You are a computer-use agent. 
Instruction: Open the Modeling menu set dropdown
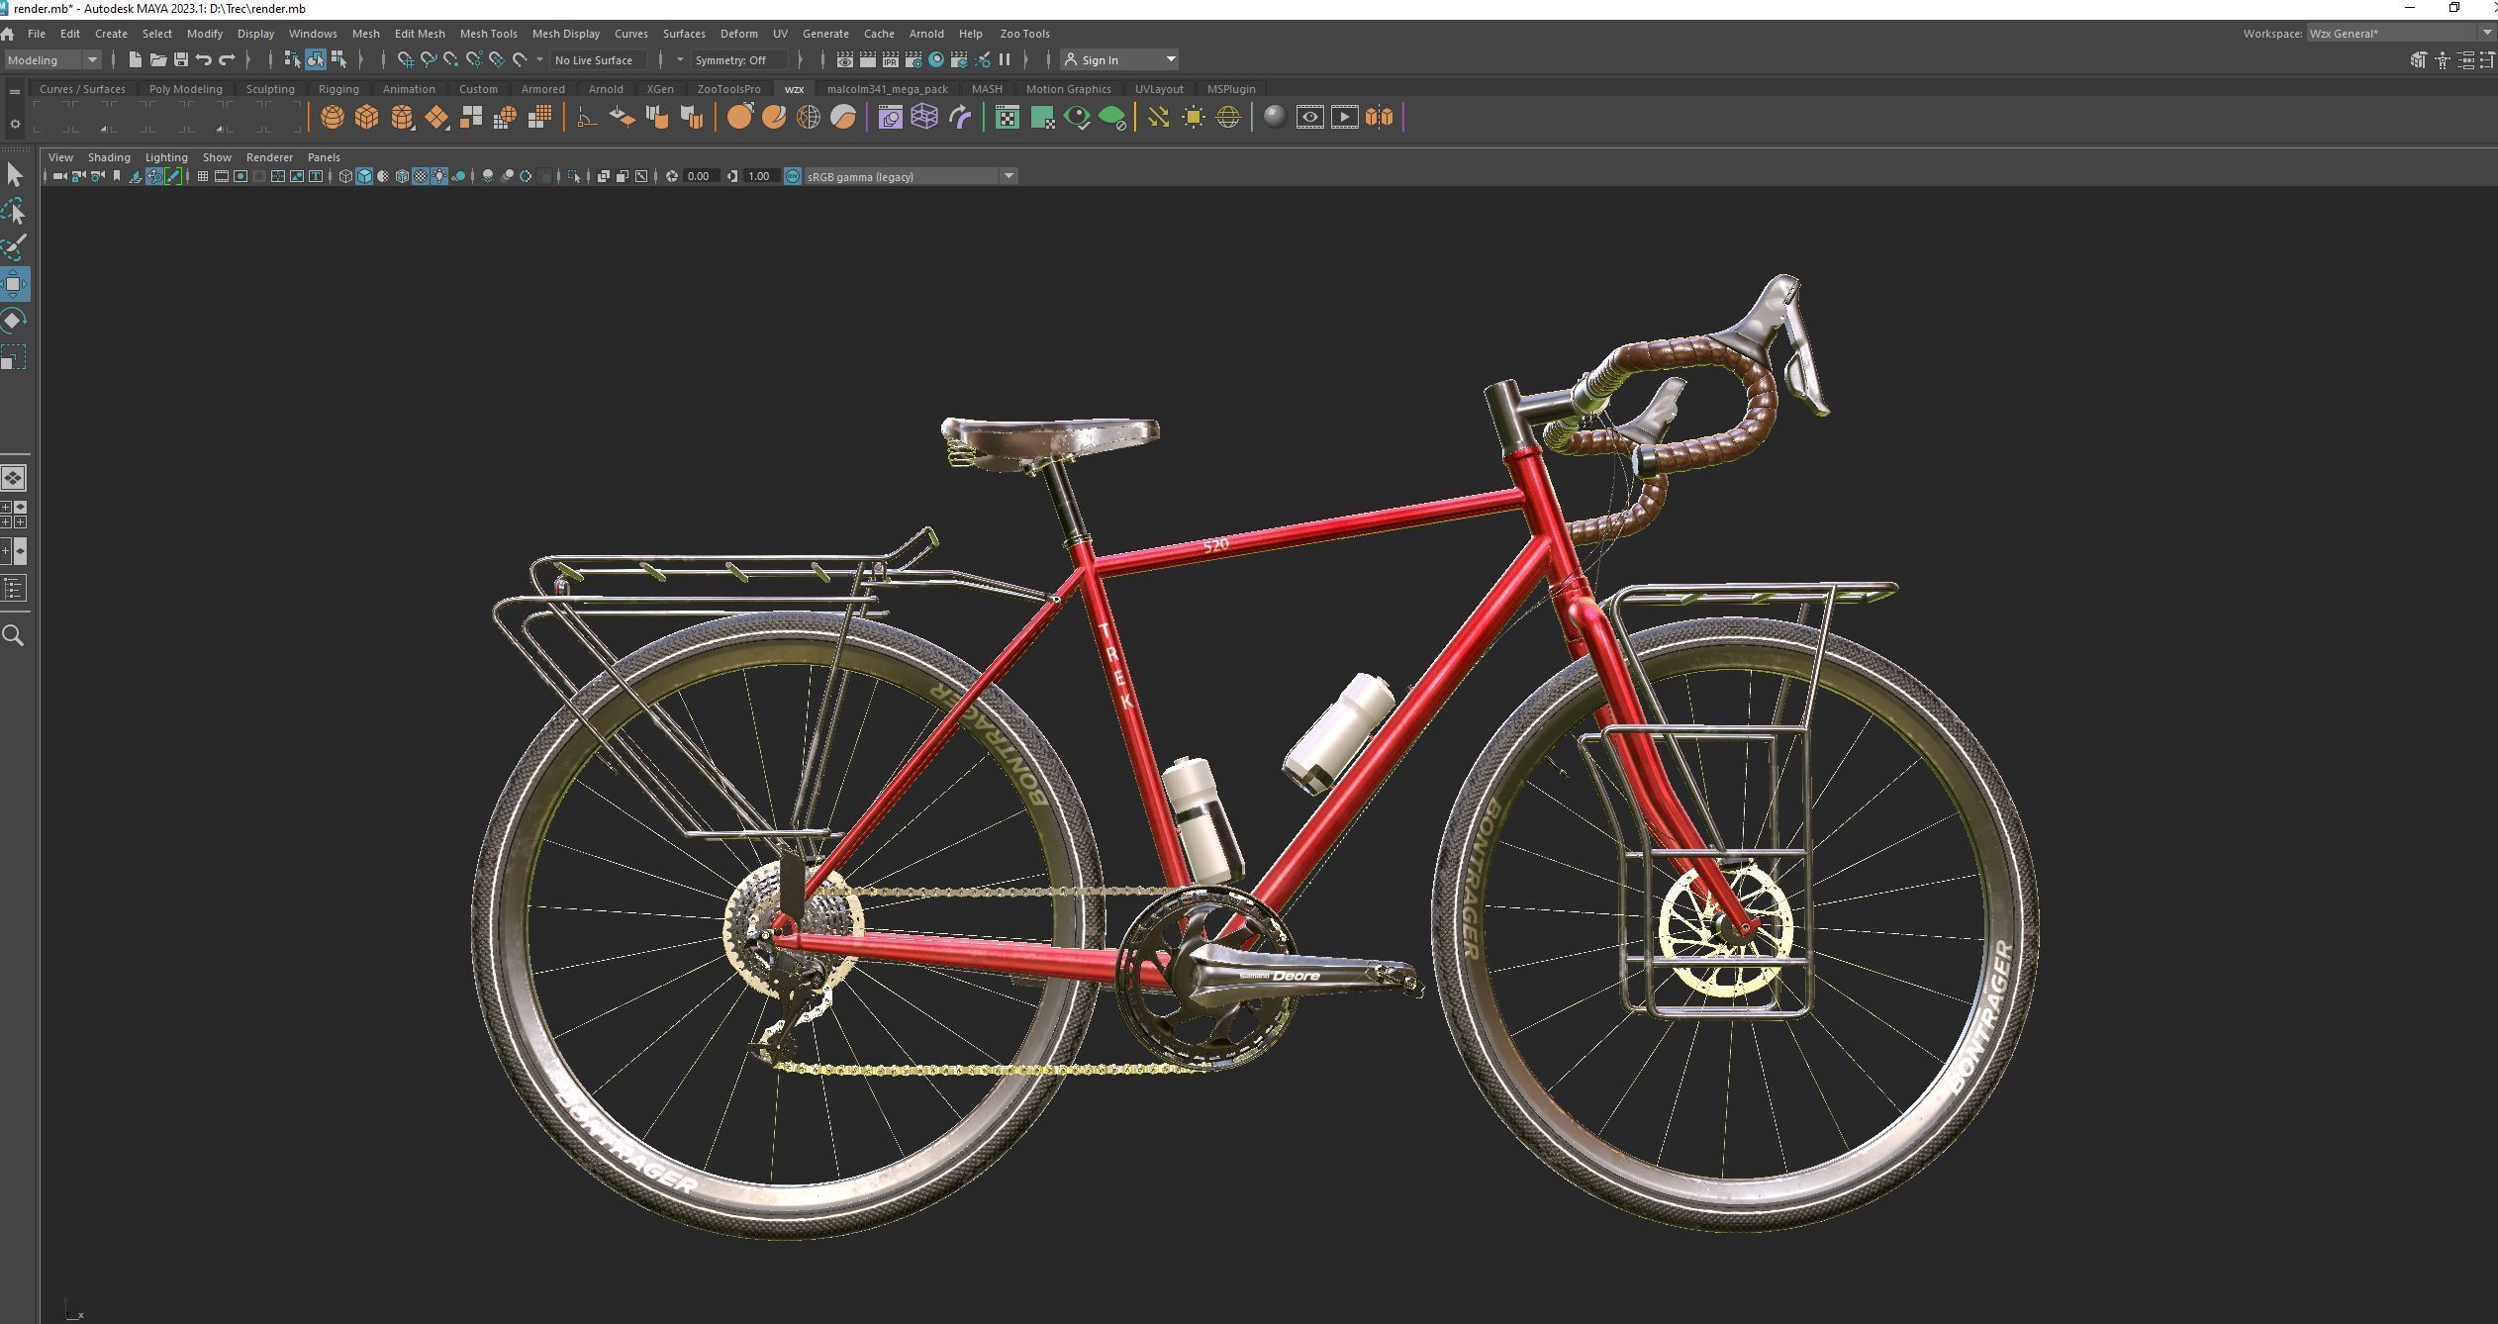pos(51,59)
